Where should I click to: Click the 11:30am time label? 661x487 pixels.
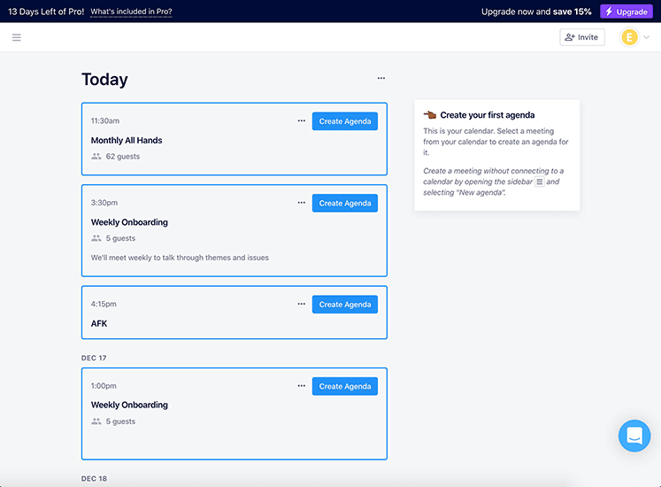(x=105, y=120)
